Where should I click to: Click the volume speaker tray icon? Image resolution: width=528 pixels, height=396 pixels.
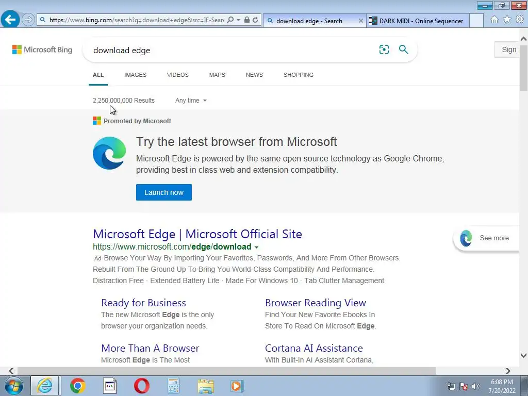[476, 386]
